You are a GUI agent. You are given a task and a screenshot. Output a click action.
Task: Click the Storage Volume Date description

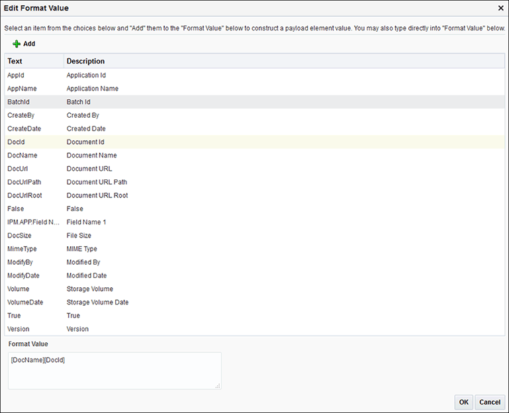(97, 302)
